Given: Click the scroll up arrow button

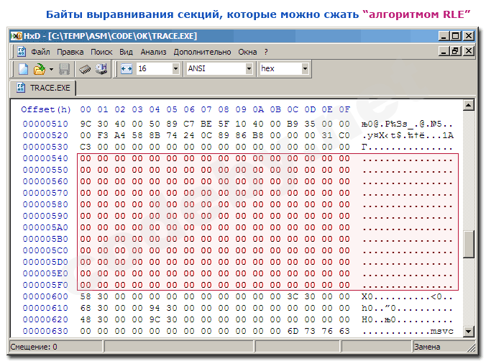Looking at the screenshot, I should [x=468, y=106].
